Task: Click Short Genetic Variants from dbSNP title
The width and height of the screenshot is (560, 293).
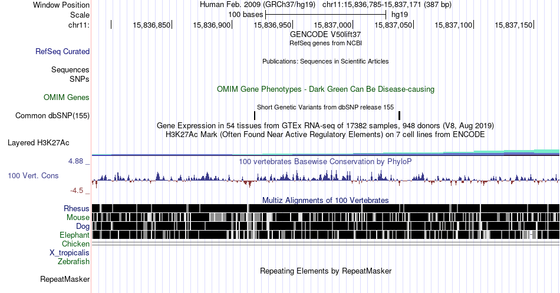Action: coord(325,107)
